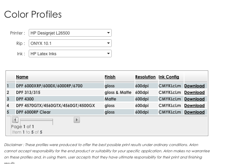228x164 pixels.
Task: Sort table by Name column header
Action: coord(22,77)
